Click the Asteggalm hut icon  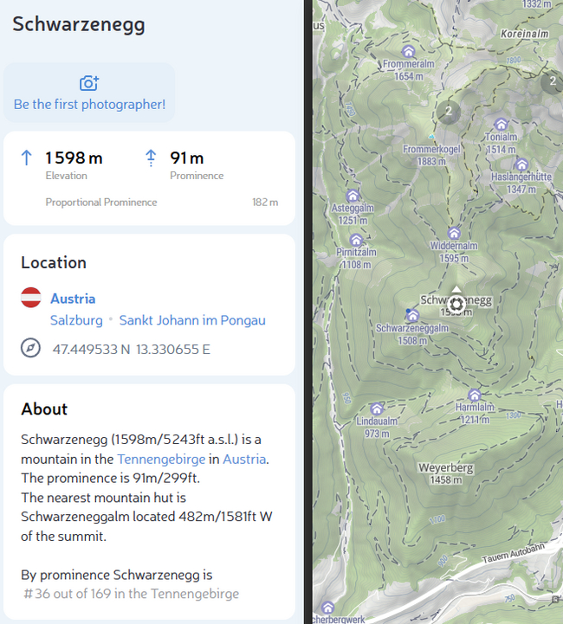point(353,196)
